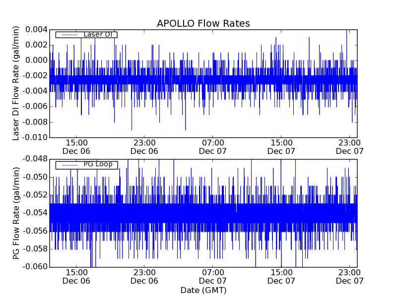Click "23:00 Dec 06" under the Laser DI plot
The width and height of the screenshot is (397, 297).
[x=144, y=147]
